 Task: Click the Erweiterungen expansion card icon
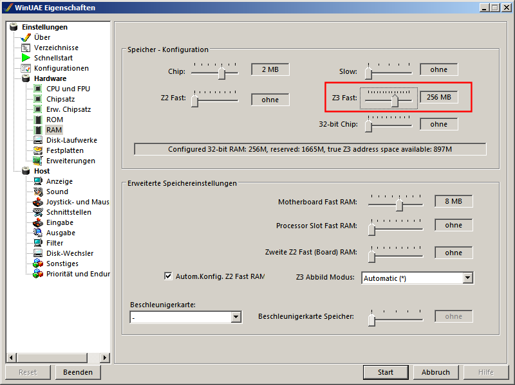(38, 161)
